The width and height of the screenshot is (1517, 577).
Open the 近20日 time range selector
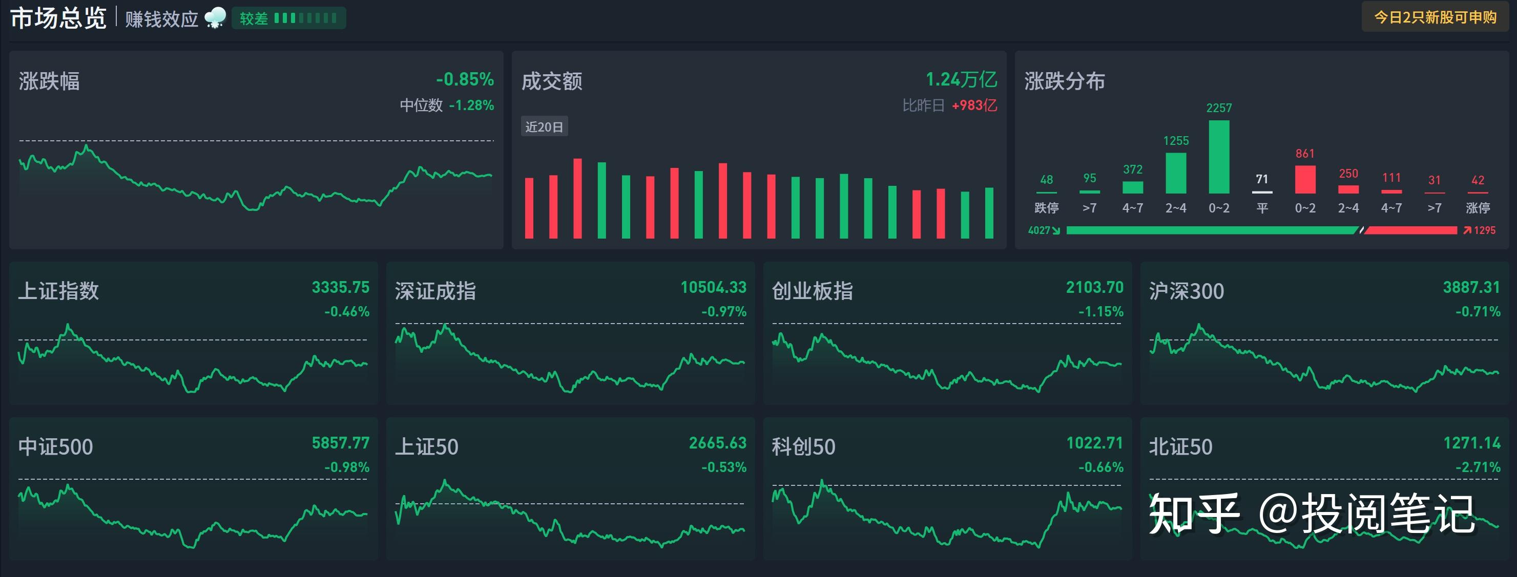(544, 126)
